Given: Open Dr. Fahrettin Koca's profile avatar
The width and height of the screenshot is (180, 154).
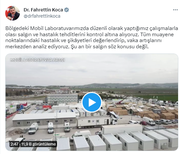Looking at the screenshot, I should [12, 13].
